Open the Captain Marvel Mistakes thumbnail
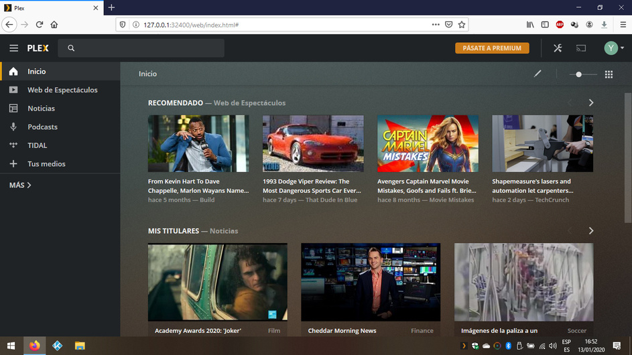632x355 pixels. click(x=428, y=143)
